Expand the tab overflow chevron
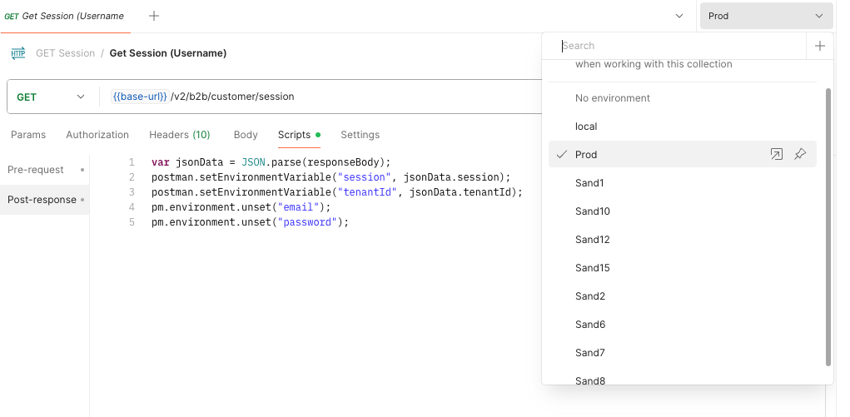Viewport: 850px width, 417px height. tap(679, 16)
